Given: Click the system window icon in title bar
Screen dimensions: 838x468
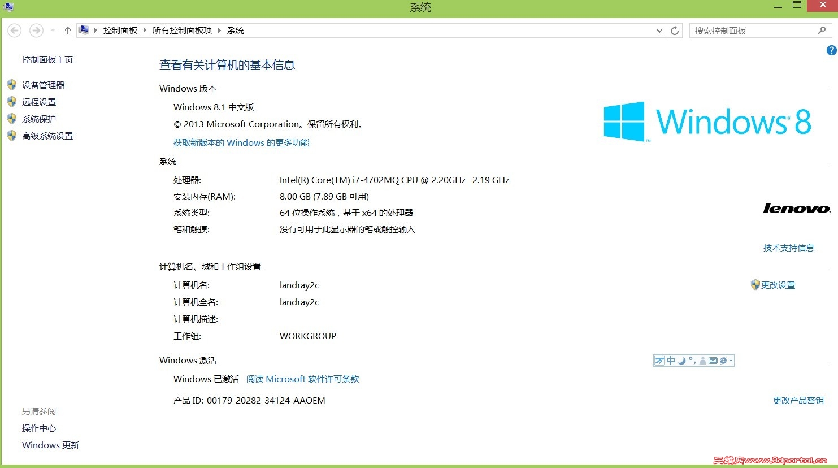Looking at the screenshot, I should click(x=8, y=7).
